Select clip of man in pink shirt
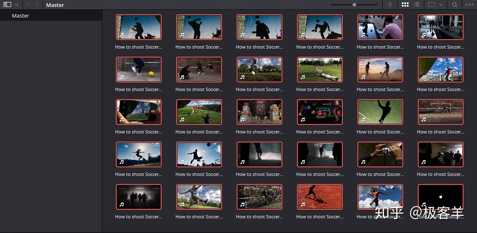Screen dimensions: 477x233 click(x=380, y=27)
